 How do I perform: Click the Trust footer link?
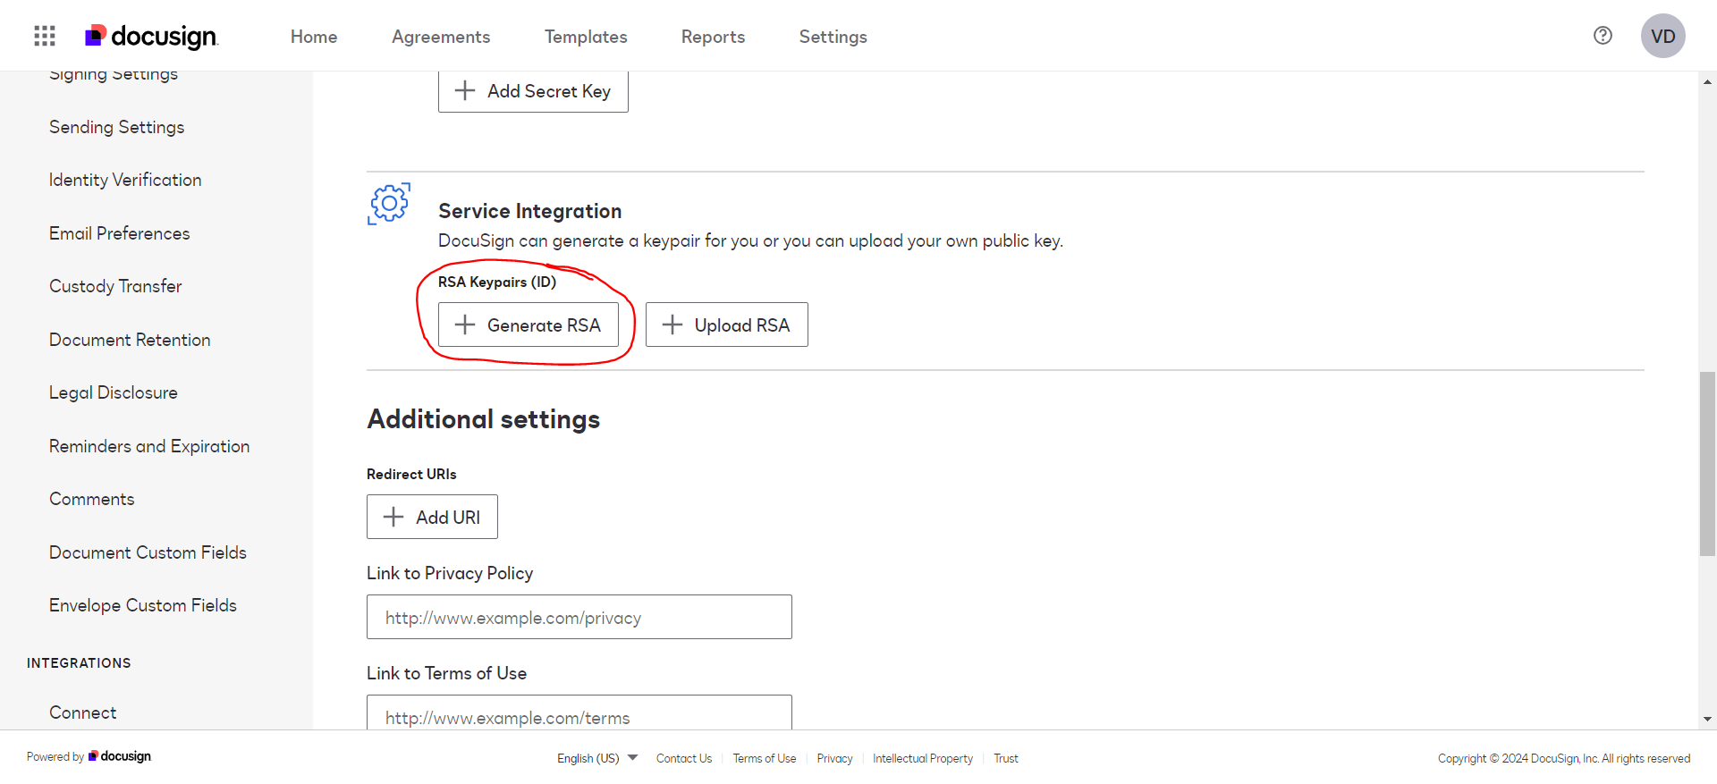point(1006,758)
